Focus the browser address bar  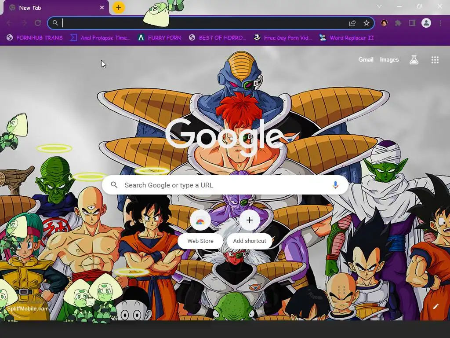tap(211, 23)
